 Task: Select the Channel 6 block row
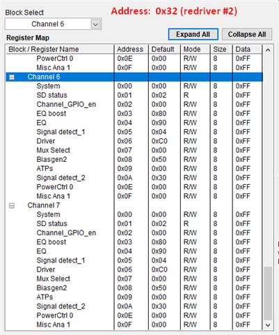click(134, 77)
